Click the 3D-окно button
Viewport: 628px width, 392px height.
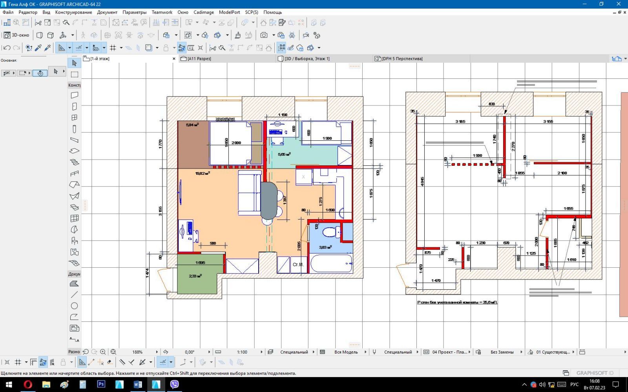click(16, 35)
